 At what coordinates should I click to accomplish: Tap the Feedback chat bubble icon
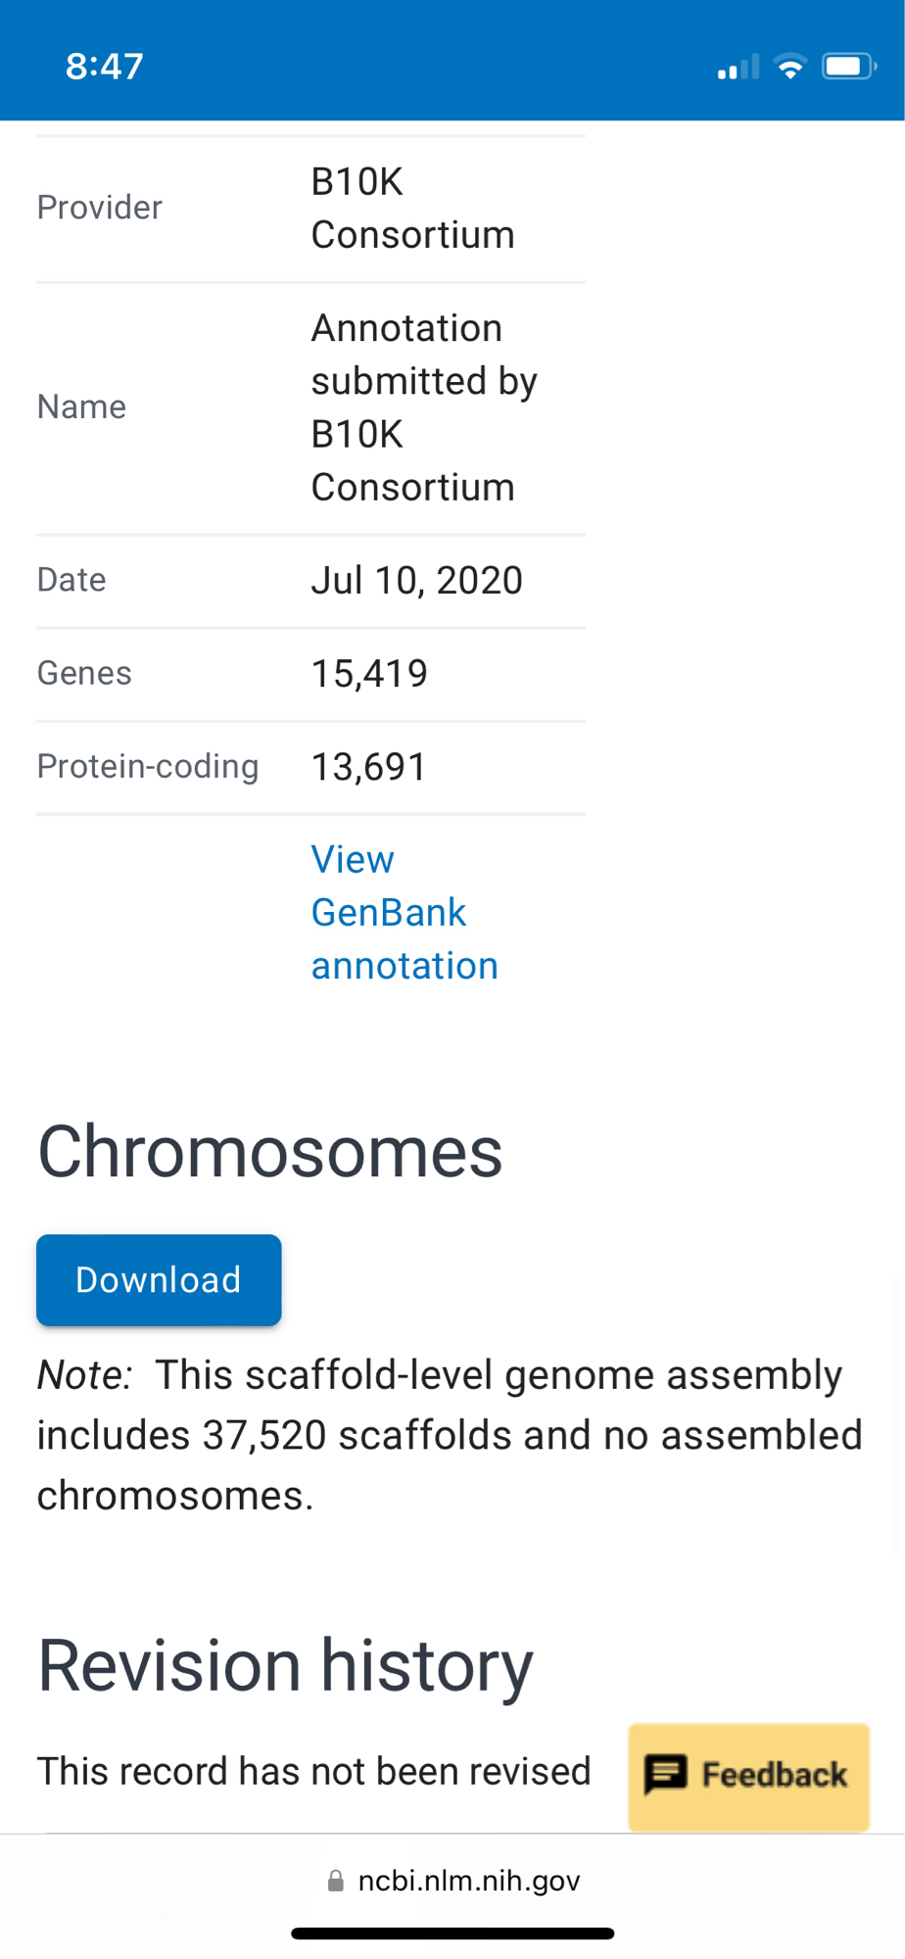(666, 1774)
